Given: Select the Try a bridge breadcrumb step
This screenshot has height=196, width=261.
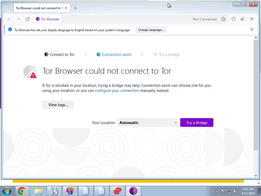Looking at the screenshot, I should [166, 55].
